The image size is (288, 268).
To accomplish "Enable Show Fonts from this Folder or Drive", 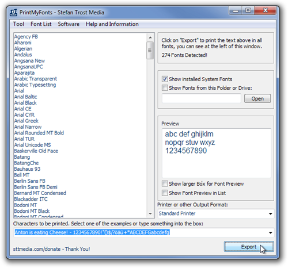I will point(165,88).
